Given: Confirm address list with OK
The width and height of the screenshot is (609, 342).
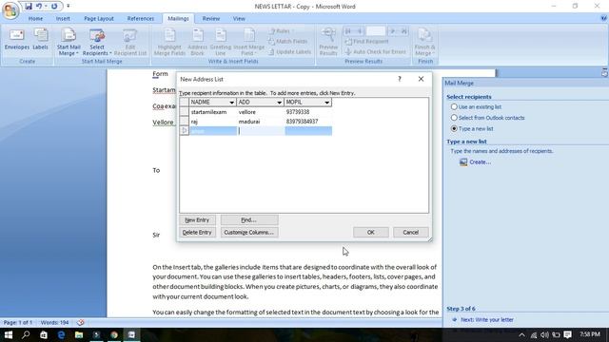Looking at the screenshot, I should 370,232.
